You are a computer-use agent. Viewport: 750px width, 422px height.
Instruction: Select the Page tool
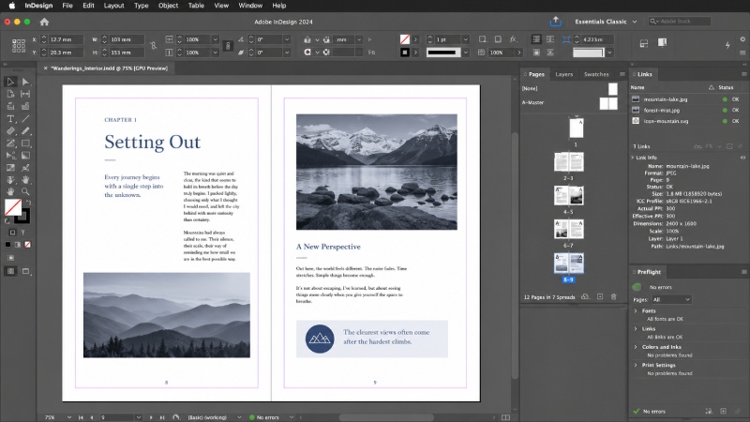coord(10,94)
